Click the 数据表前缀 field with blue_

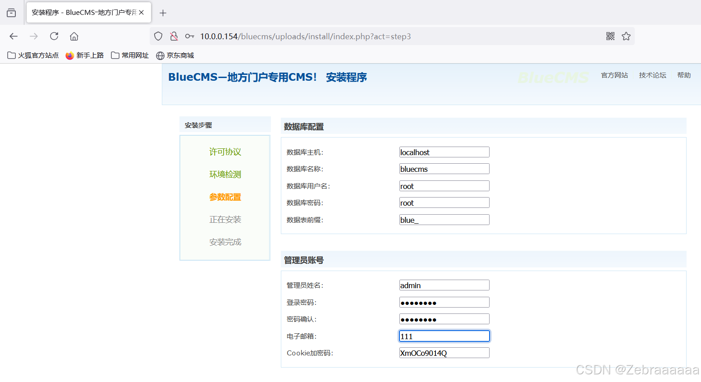pyautogui.click(x=444, y=220)
